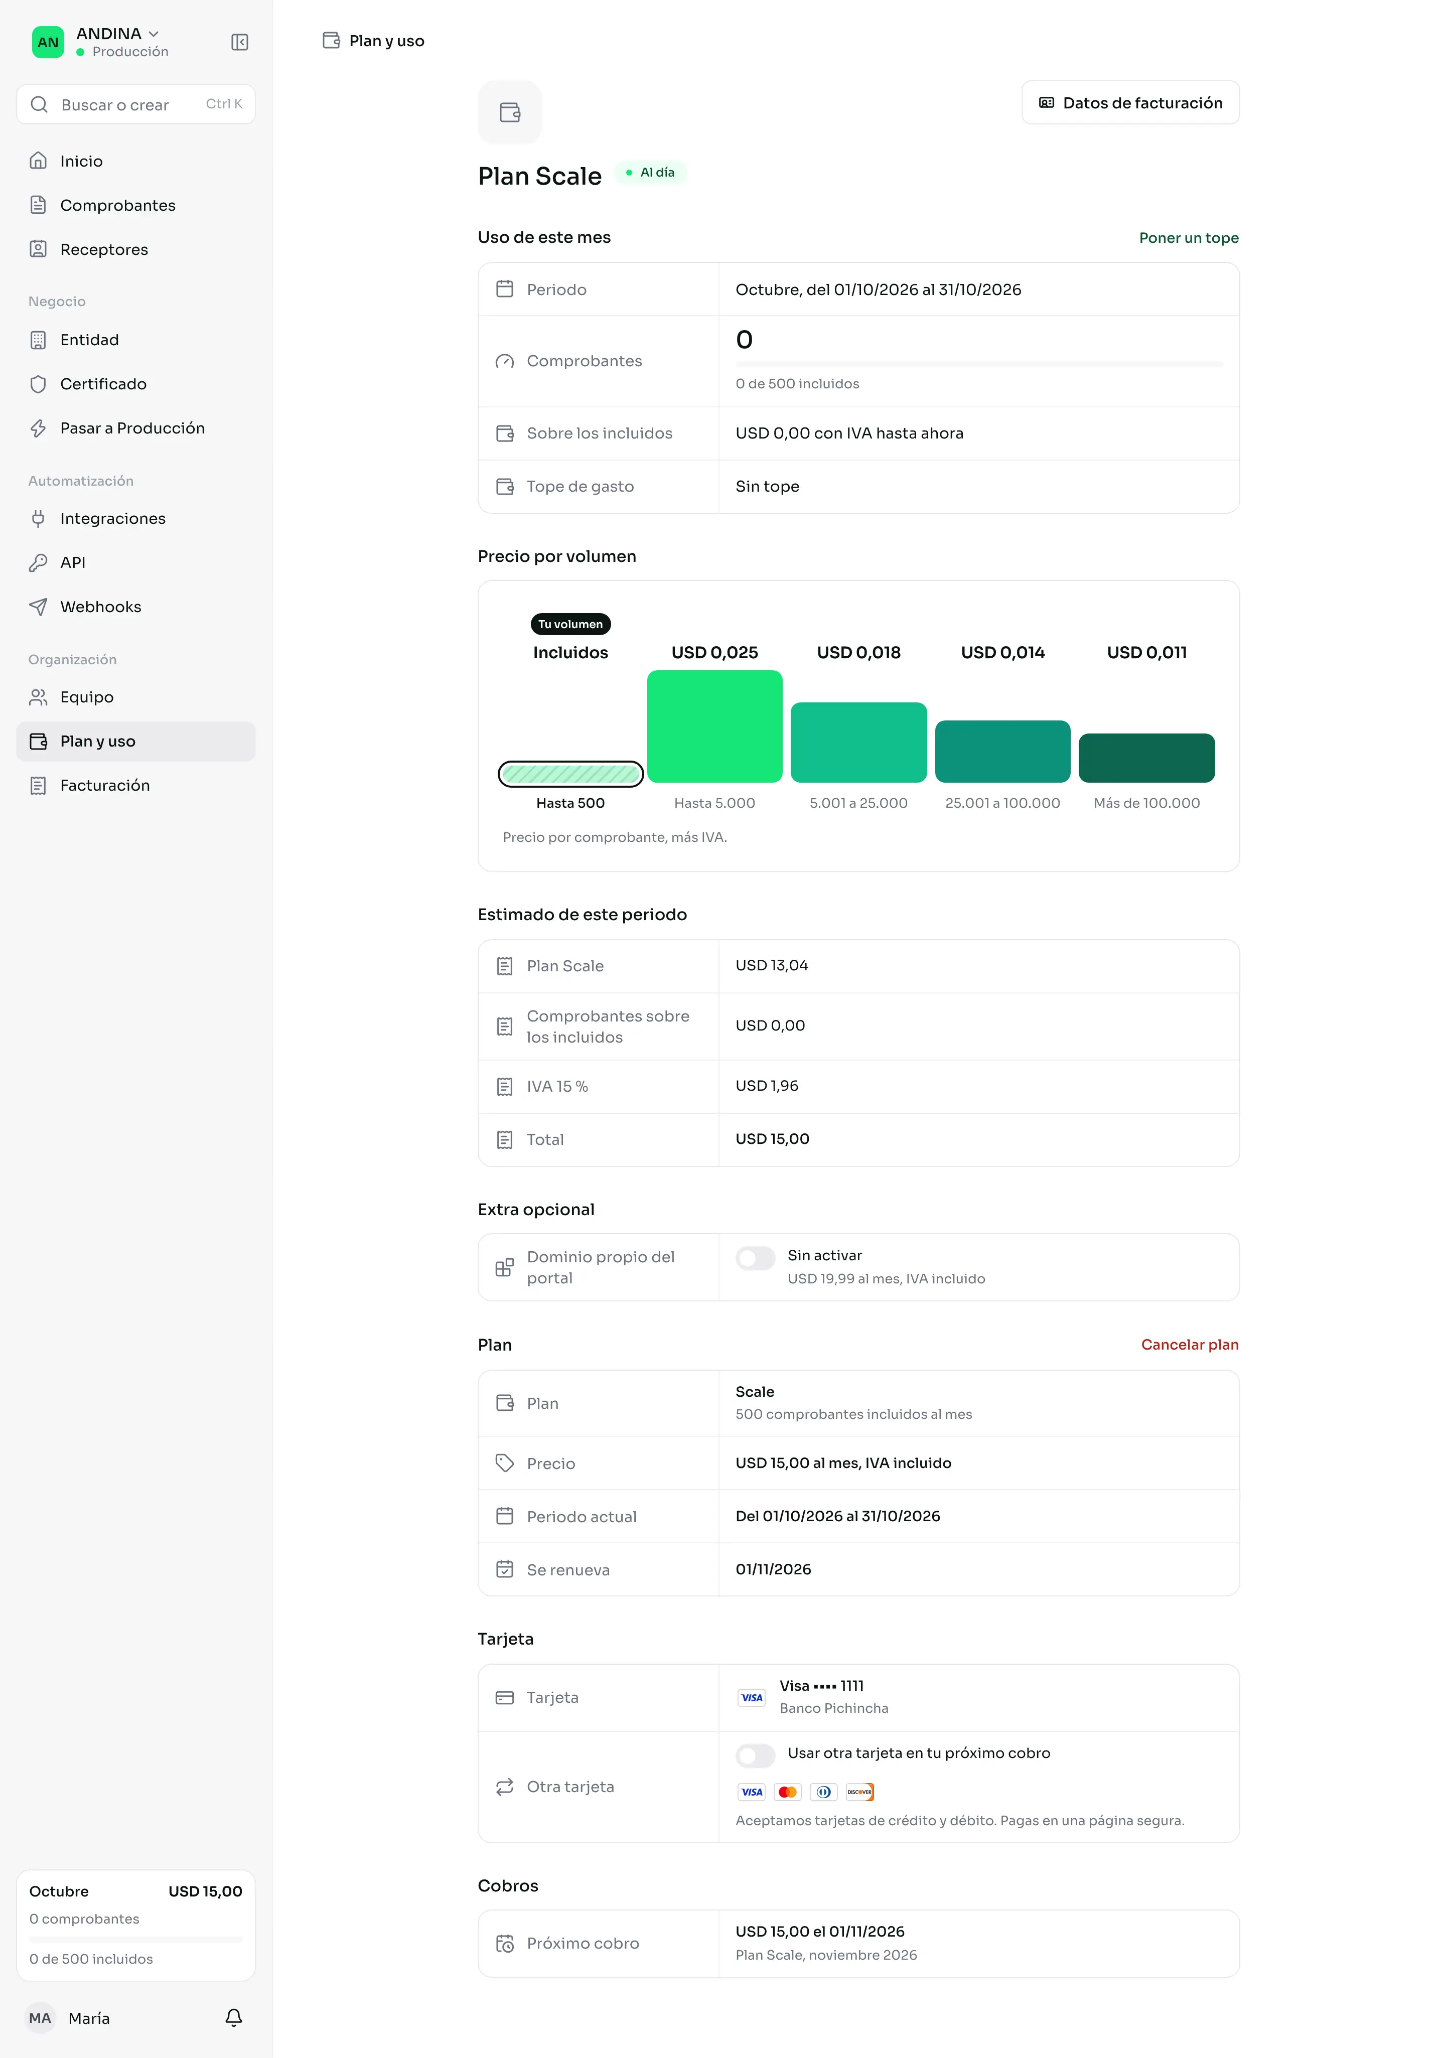
Task: Go to Receptores in the sidebar
Action: [136, 249]
